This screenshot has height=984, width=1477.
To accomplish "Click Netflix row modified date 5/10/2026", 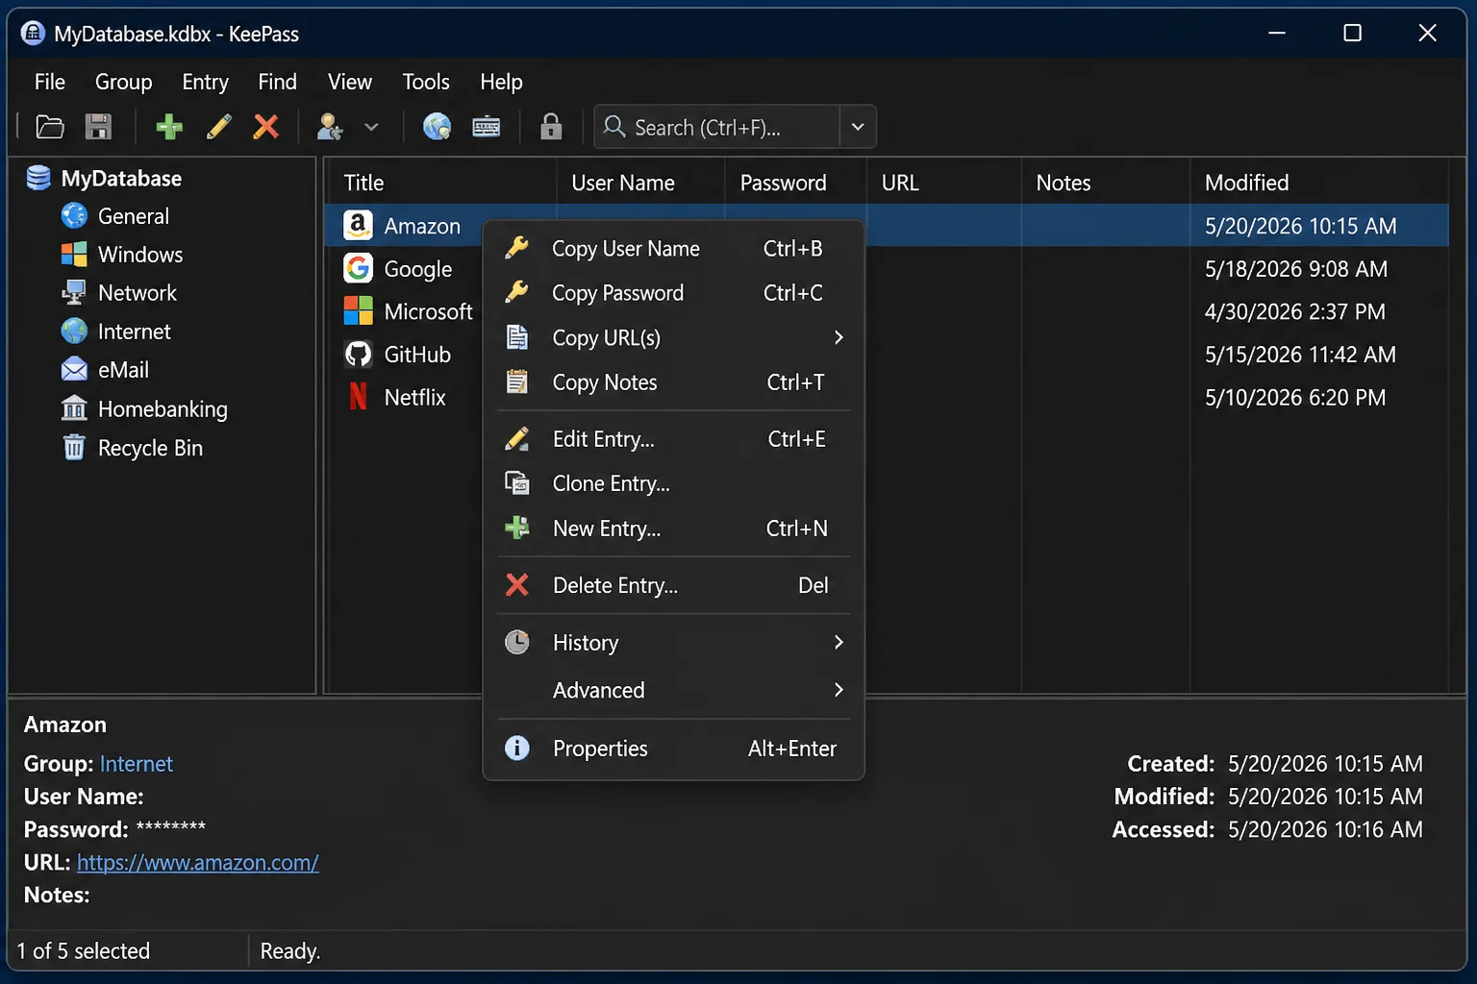I will pyautogui.click(x=1295, y=397).
